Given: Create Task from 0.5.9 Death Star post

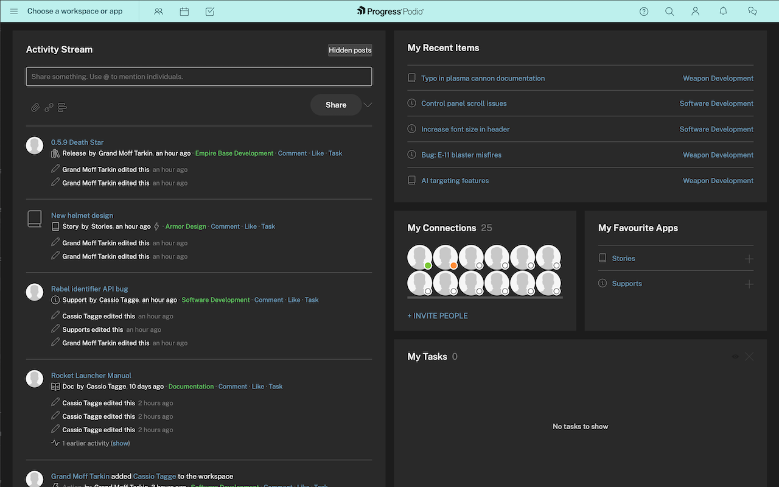Looking at the screenshot, I should coord(335,153).
